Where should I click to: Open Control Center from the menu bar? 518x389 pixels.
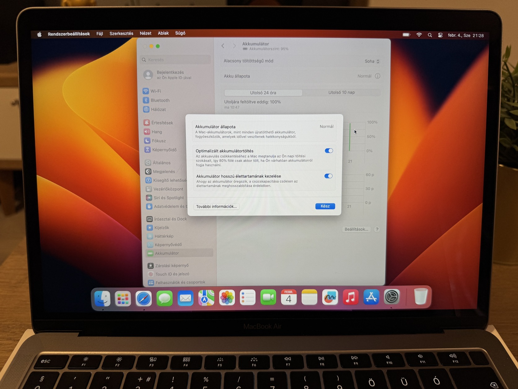440,35
